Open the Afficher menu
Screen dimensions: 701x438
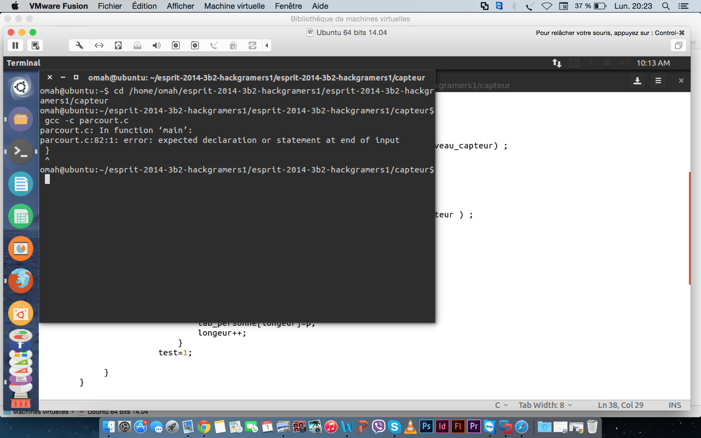pyautogui.click(x=180, y=6)
